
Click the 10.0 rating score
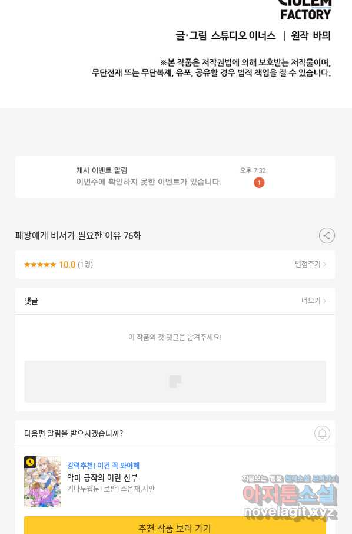point(67,265)
